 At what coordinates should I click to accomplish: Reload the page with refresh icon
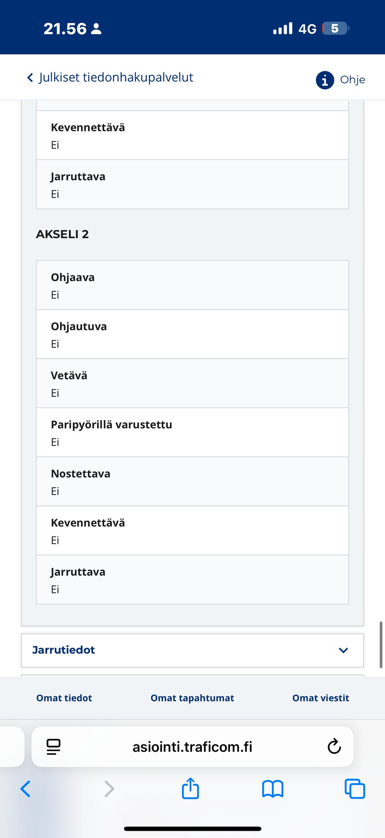[334, 747]
